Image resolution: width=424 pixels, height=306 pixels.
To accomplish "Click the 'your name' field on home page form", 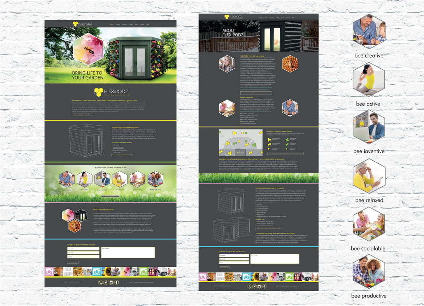I will 83,249.
